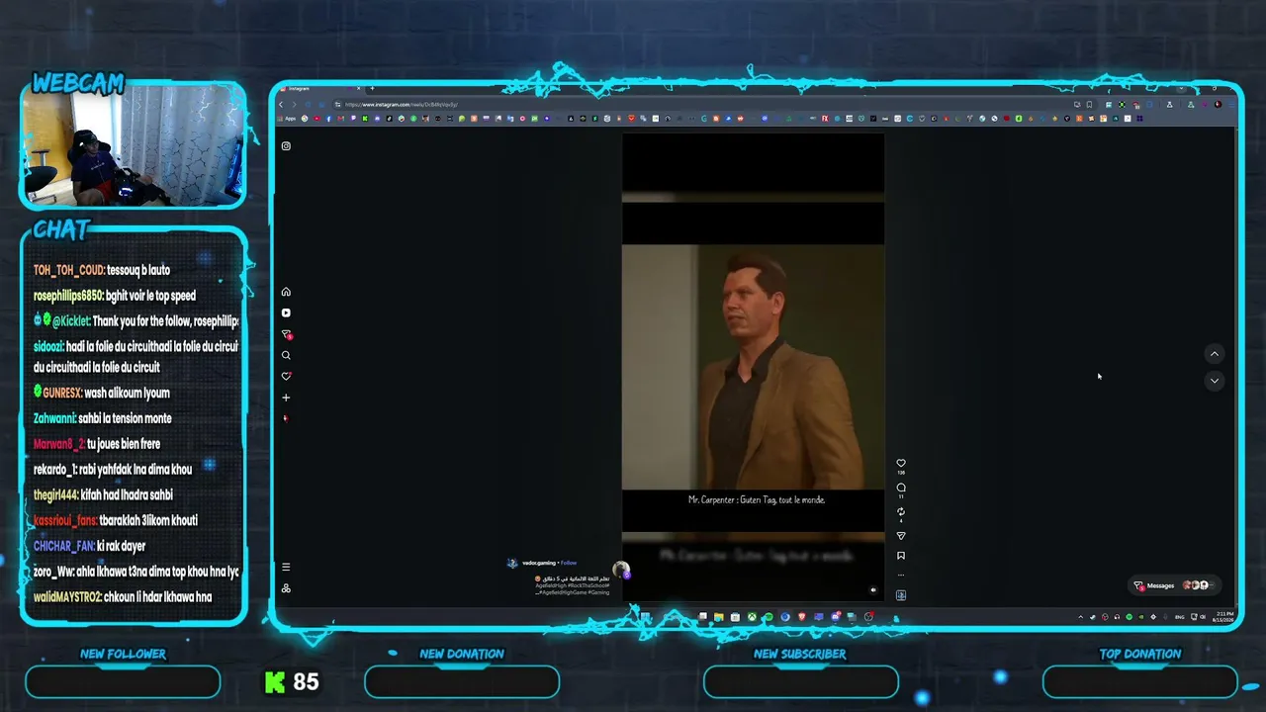1266x712 pixels.
Task: Click the vador.gaming profile avatar
Action: coord(512,564)
